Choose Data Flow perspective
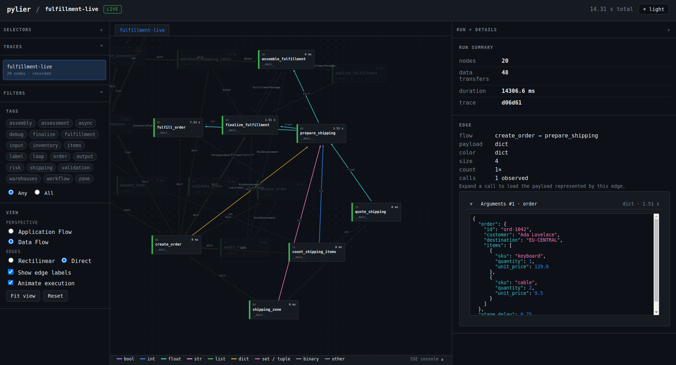Image resolution: width=676 pixels, height=365 pixels. pos(11,241)
